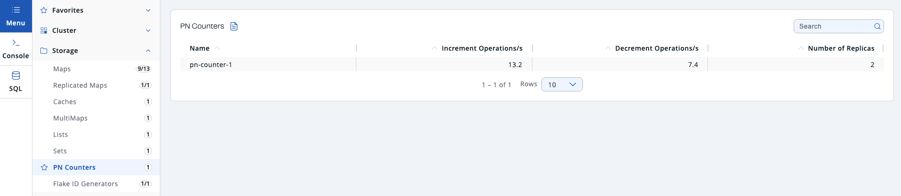This screenshot has width=901, height=196.
Task: Expand the Favorites section
Action: pyautogui.click(x=148, y=10)
